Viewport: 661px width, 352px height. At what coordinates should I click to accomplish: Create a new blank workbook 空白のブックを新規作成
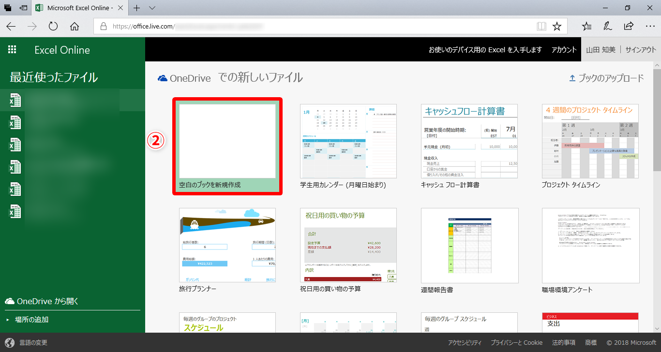click(227, 147)
